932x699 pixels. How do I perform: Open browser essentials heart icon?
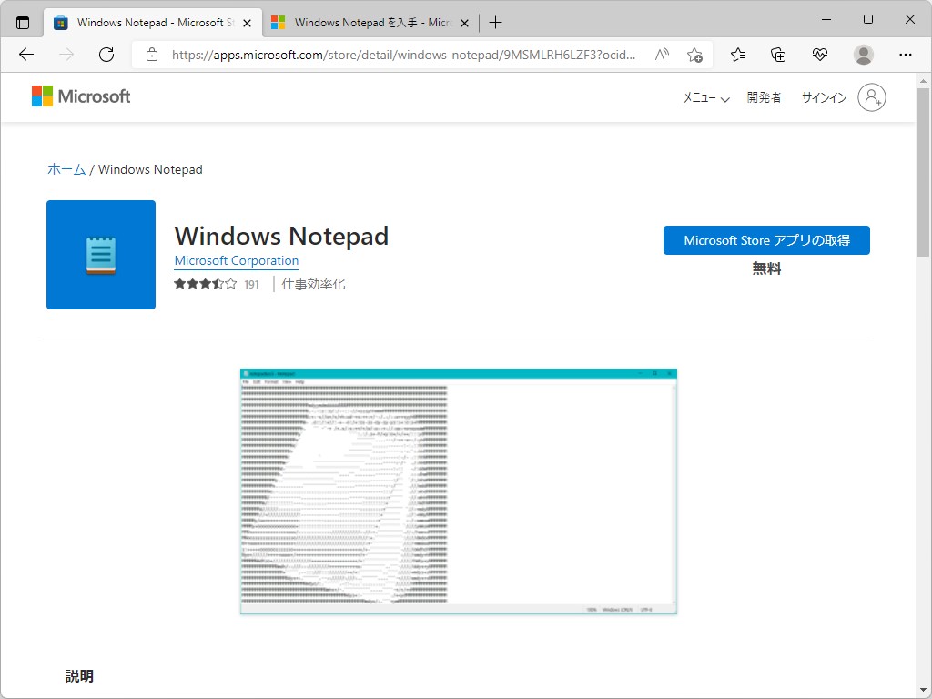(x=820, y=55)
